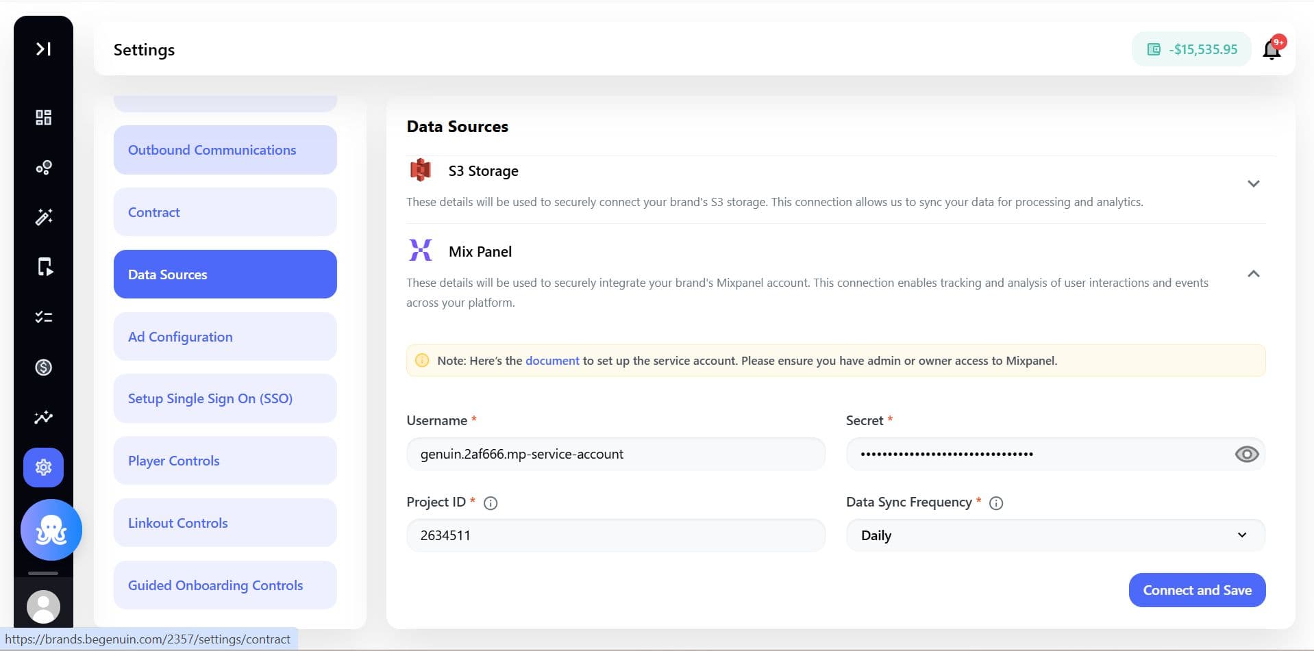Click the connected circles icon in sidebar

pos(43,168)
